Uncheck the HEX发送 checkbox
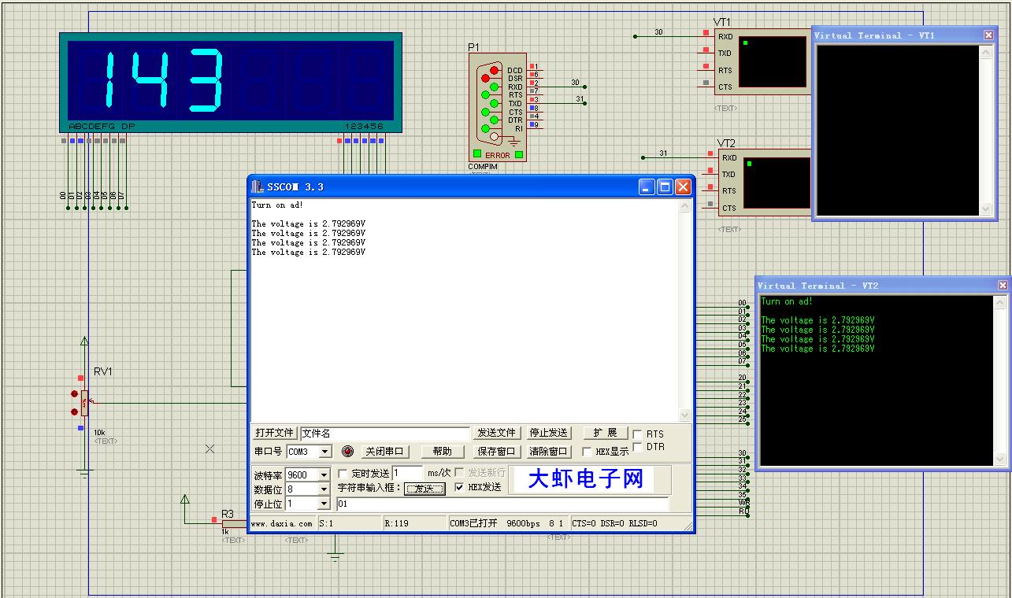The height and width of the screenshot is (598, 1012). click(460, 487)
